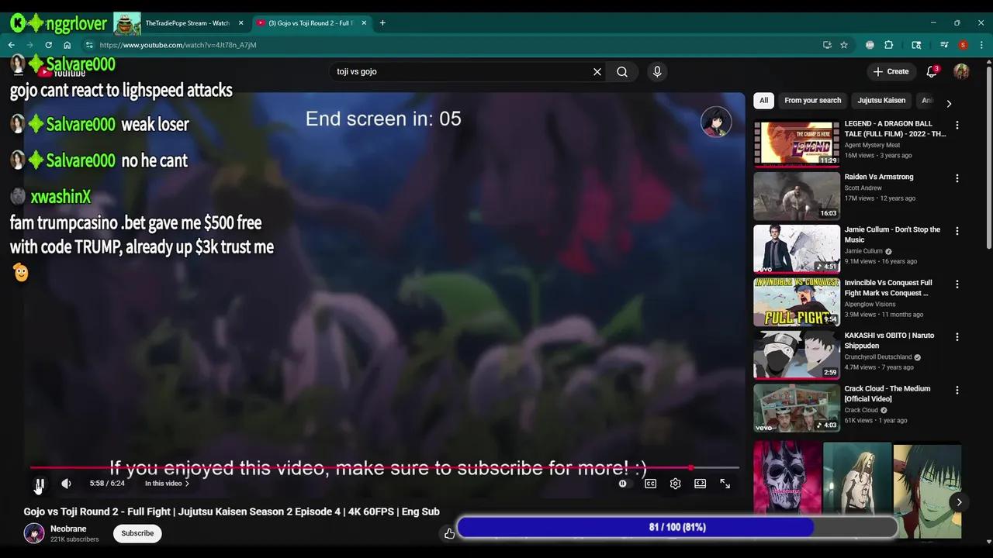993x558 pixels.
Task: Open the Extensions puzzle-piece menu
Action: click(889, 45)
